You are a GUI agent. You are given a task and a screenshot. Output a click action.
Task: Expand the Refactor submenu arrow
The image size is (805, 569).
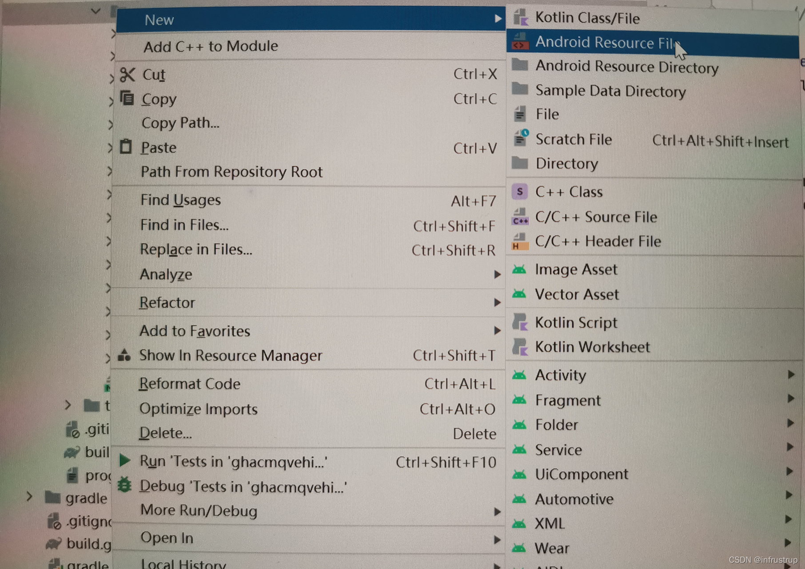click(497, 303)
